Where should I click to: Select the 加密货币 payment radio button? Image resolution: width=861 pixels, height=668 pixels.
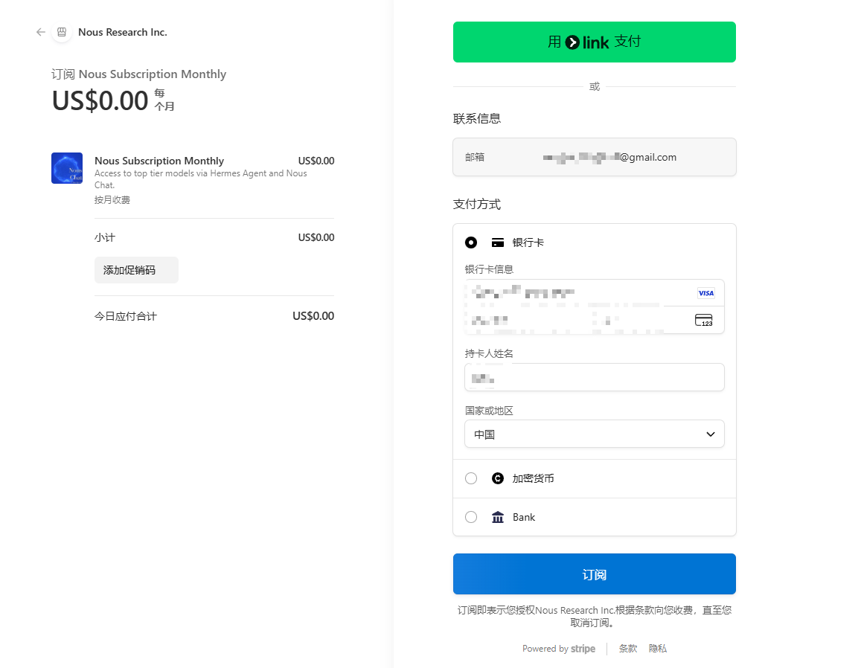(471, 478)
